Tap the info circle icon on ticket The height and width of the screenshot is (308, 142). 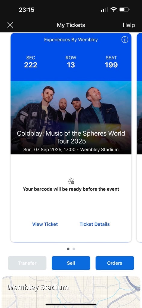click(125, 40)
